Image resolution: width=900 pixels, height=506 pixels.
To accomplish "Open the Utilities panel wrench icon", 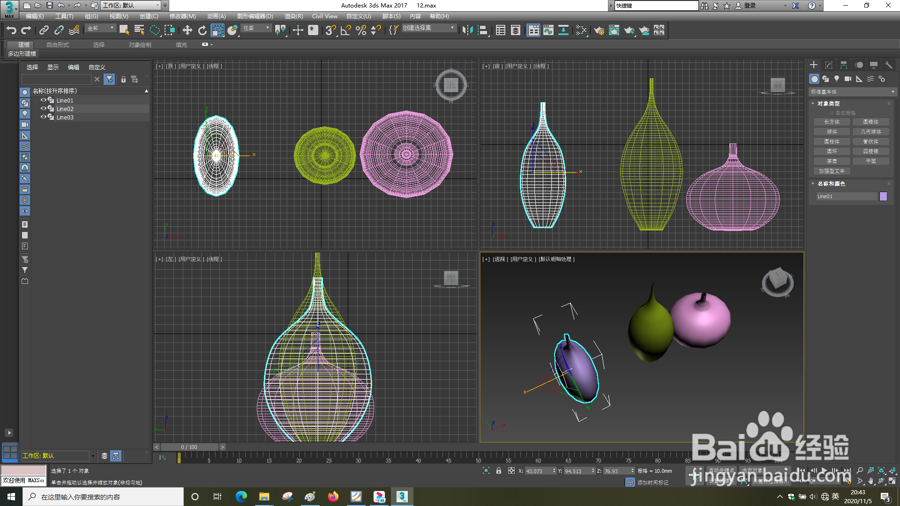I will click(888, 65).
